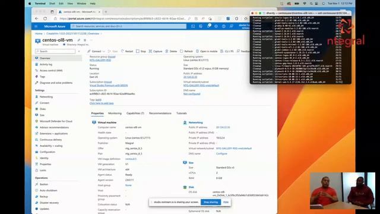Screen dimensions: 380x214
Task: Open Directories and subscriptions filter icon
Action: [201, 26]
